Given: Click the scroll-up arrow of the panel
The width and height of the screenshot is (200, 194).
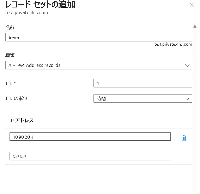Looking at the screenshot, I should click(x=195, y=27).
